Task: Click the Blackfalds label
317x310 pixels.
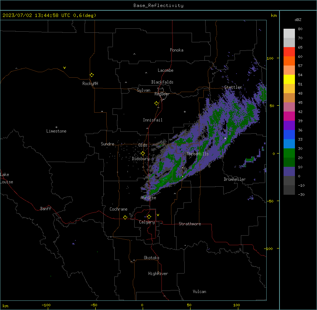Action: click(162, 82)
